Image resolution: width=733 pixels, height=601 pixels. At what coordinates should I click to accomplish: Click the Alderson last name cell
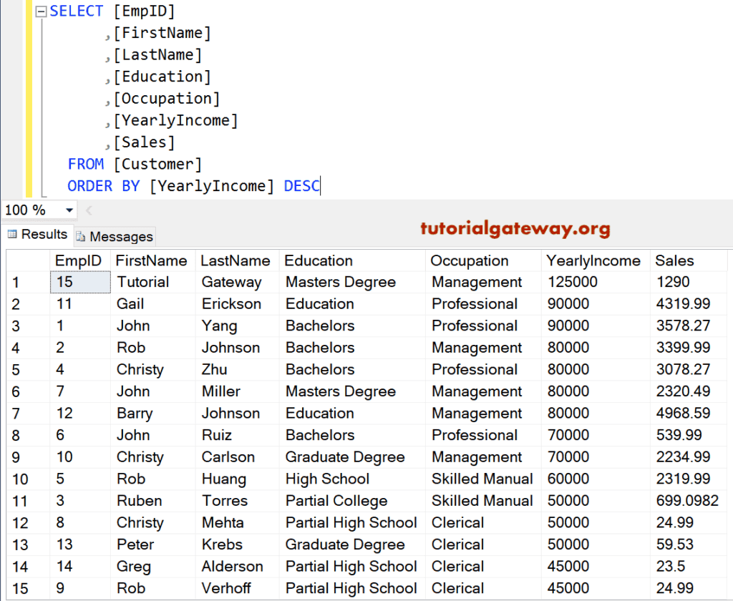(x=237, y=567)
